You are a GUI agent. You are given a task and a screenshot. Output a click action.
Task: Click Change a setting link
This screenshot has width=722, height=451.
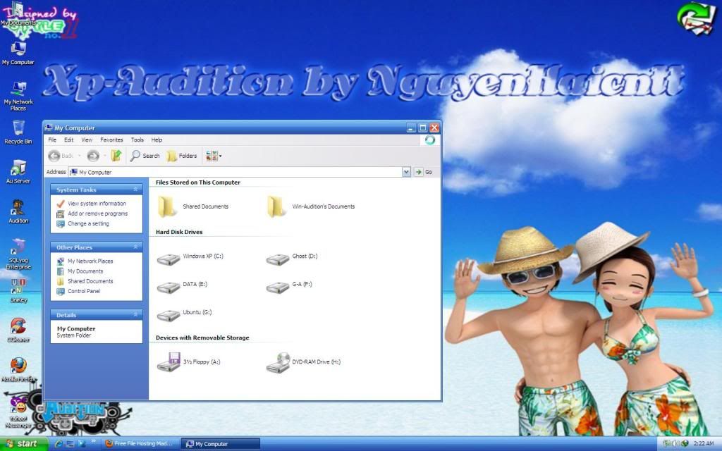coord(83,223)
